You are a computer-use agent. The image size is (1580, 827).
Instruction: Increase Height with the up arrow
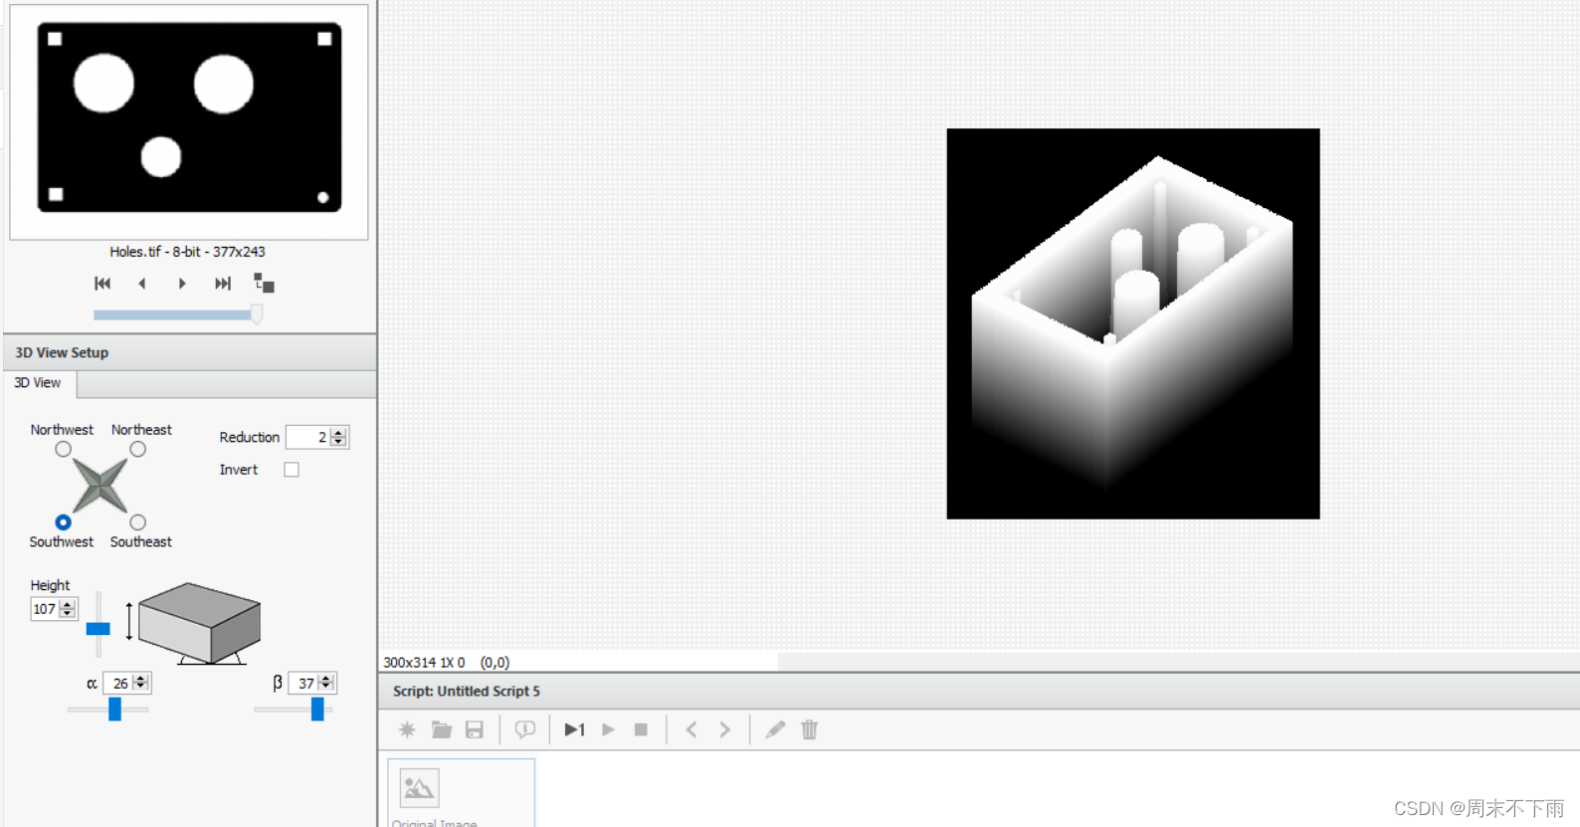pos(68,605)
